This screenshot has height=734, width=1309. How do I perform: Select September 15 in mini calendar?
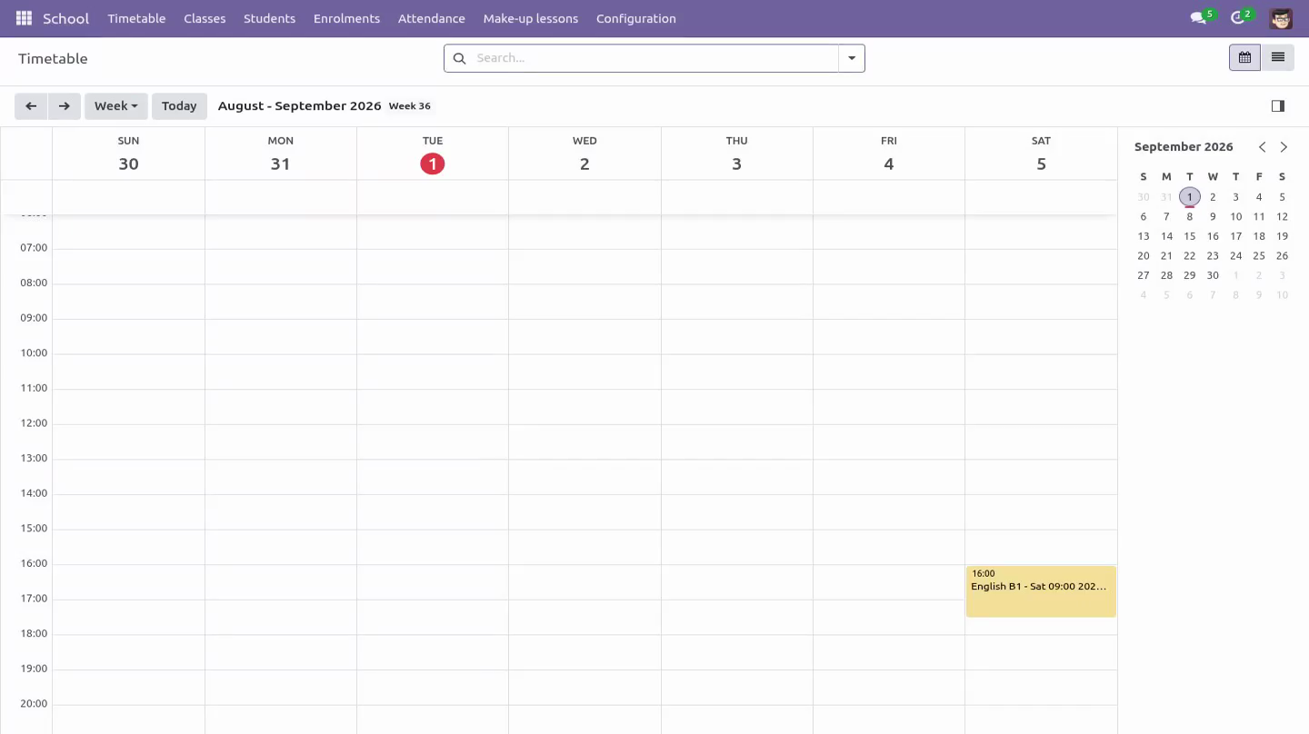click(1189, 236)
